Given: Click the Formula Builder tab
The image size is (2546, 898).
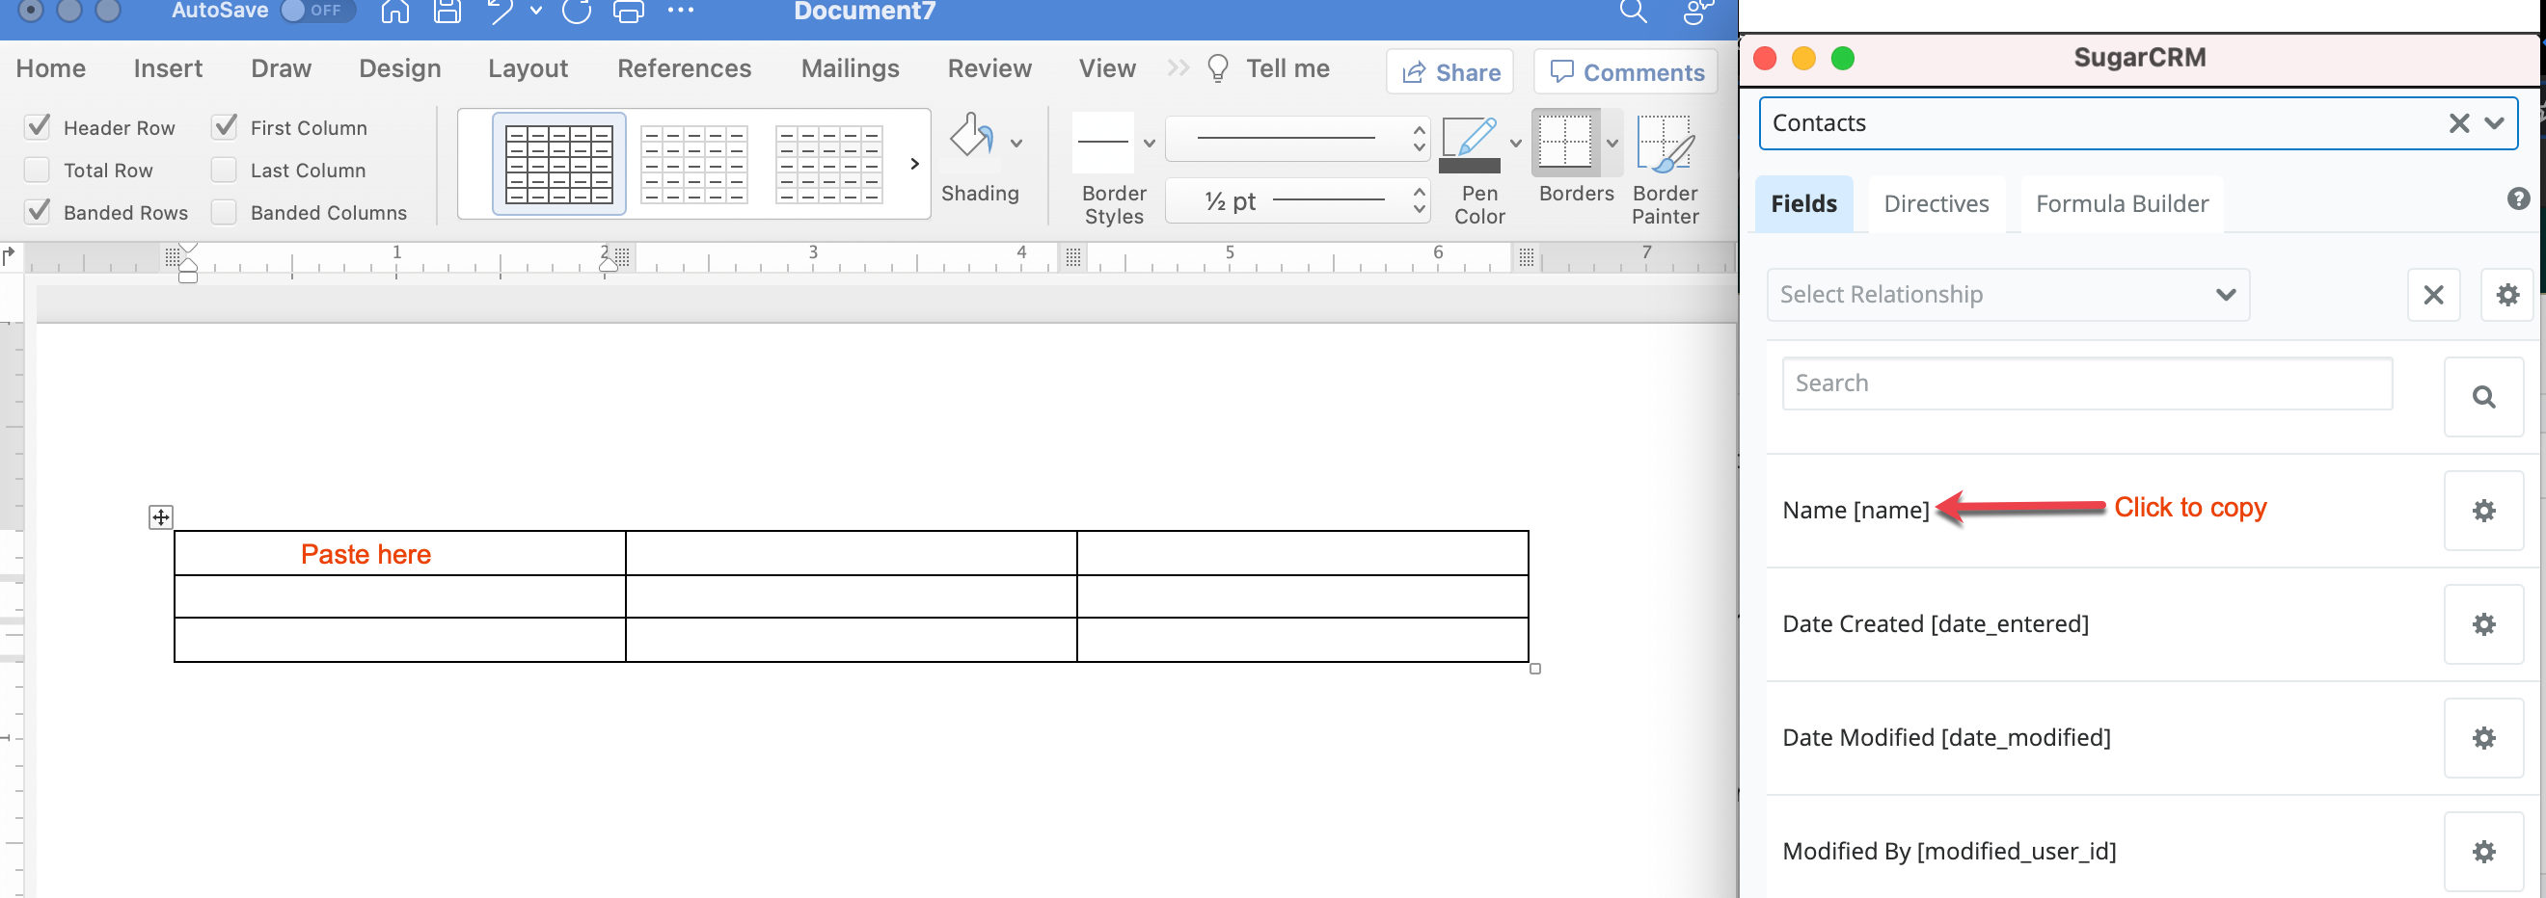Looking at the screenshot, I should click(2121, 203).
